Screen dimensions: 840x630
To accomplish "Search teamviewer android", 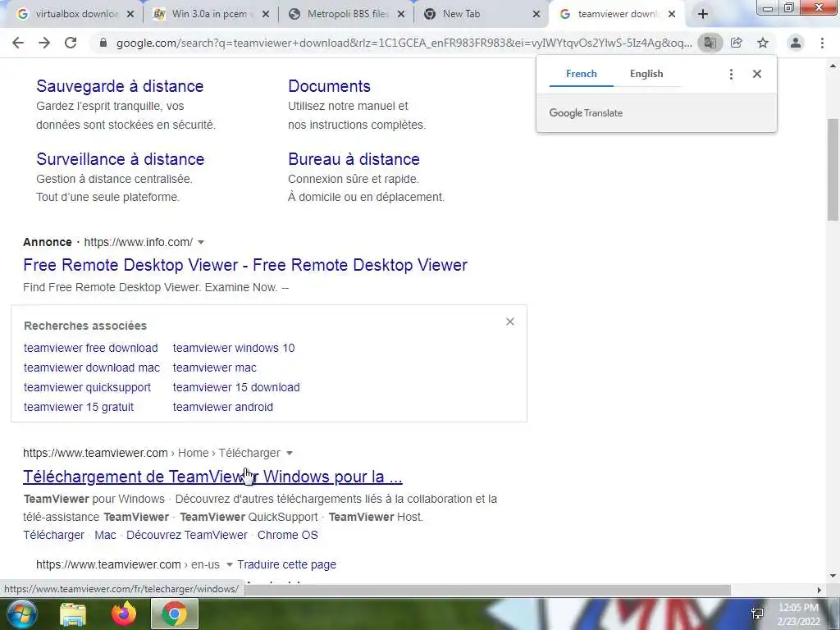I will pos(223,407).
